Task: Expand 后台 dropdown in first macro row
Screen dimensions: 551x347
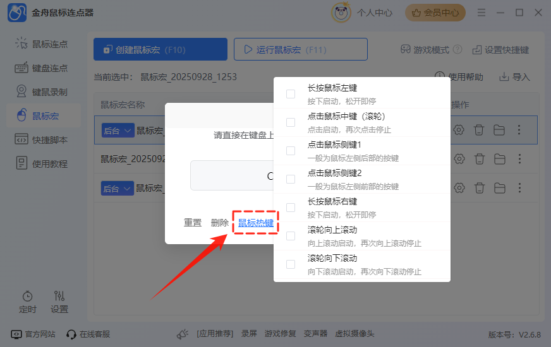Action: pos(118,131)
